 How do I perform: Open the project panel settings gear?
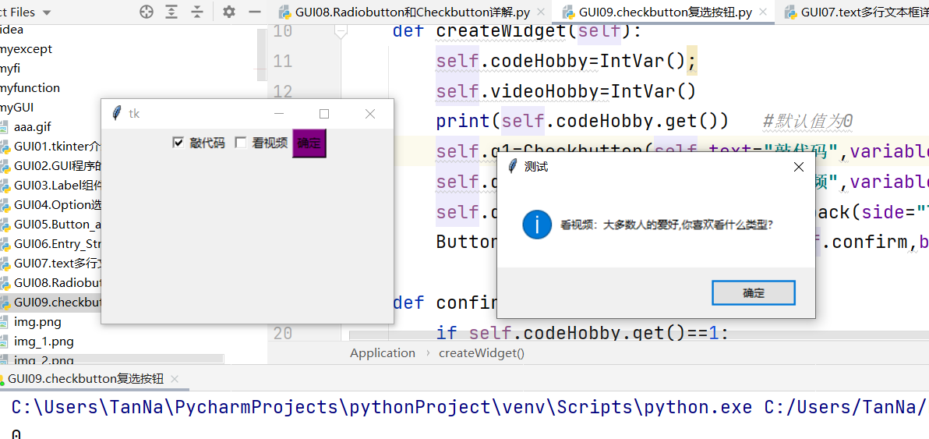click(228, 12)
